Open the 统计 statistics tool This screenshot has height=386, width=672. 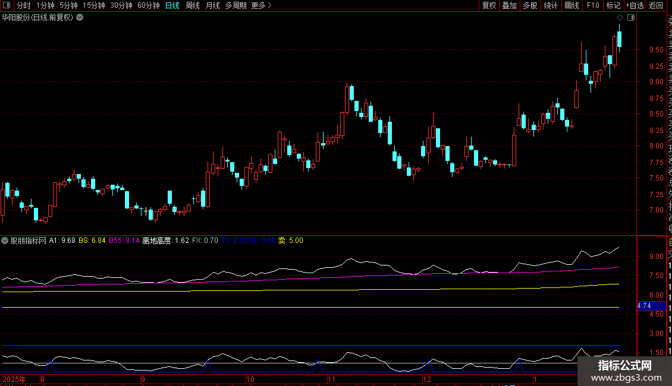pos(551,5)
